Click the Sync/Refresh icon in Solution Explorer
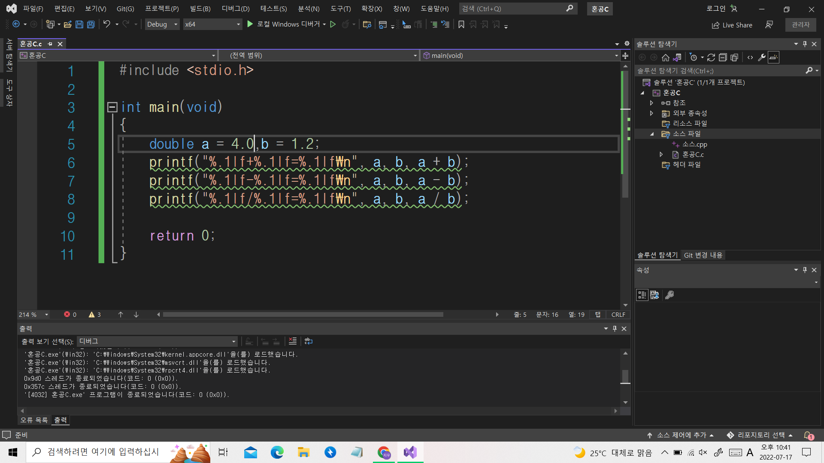 pyautogui.click(x=711, y=57)
